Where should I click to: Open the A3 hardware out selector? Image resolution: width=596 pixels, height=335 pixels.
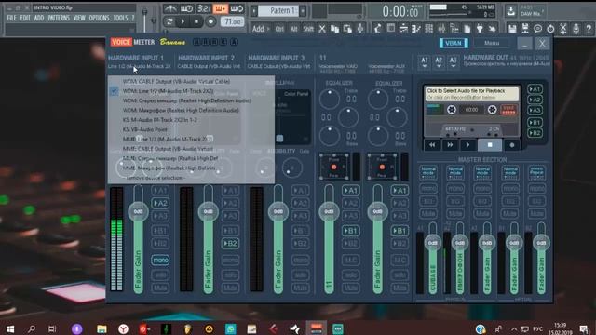click(453, 62)
